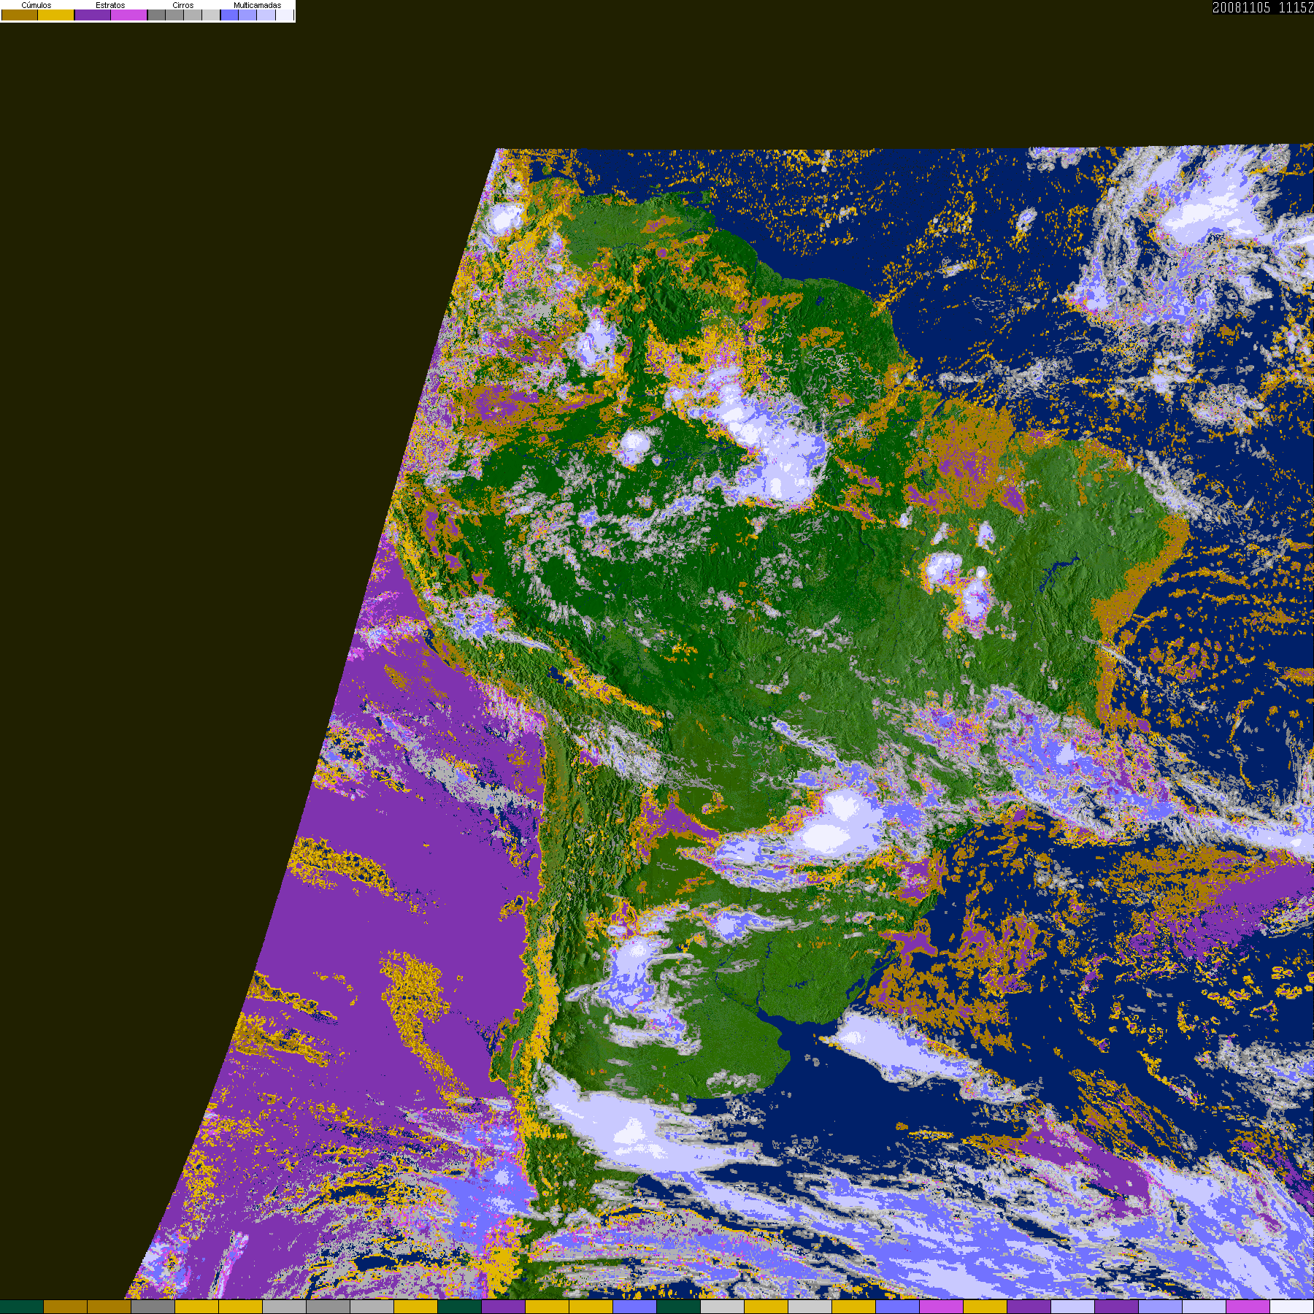Screen dimensions: 1314x1314
Task: Click the Cirros legend label
Action: [x=183, y=5]
